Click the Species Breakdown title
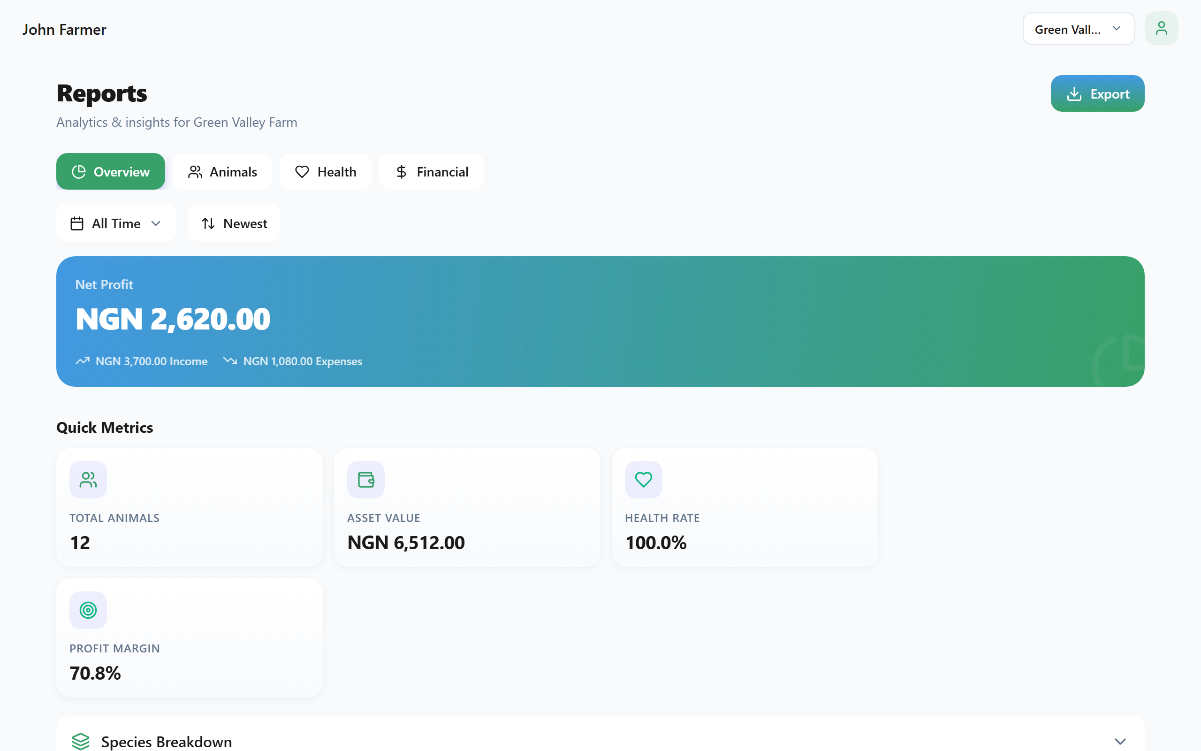Screen dimensions: 1201x751 166,742
